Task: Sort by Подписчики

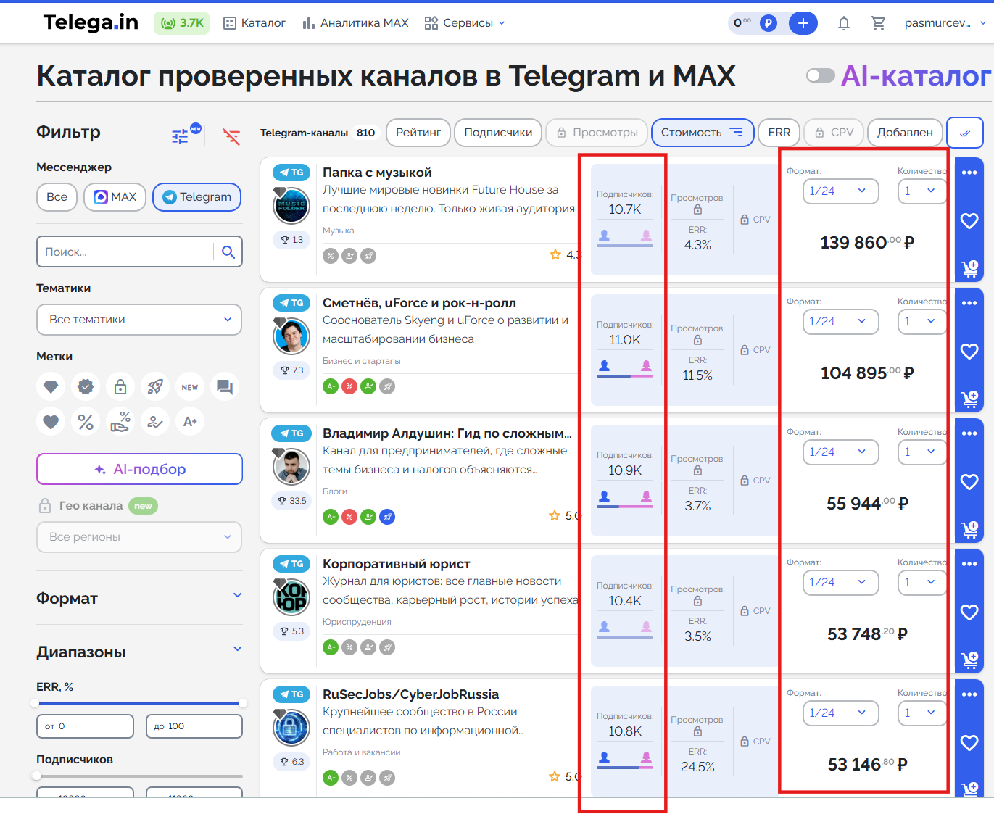Action: (x=498, y=133)
